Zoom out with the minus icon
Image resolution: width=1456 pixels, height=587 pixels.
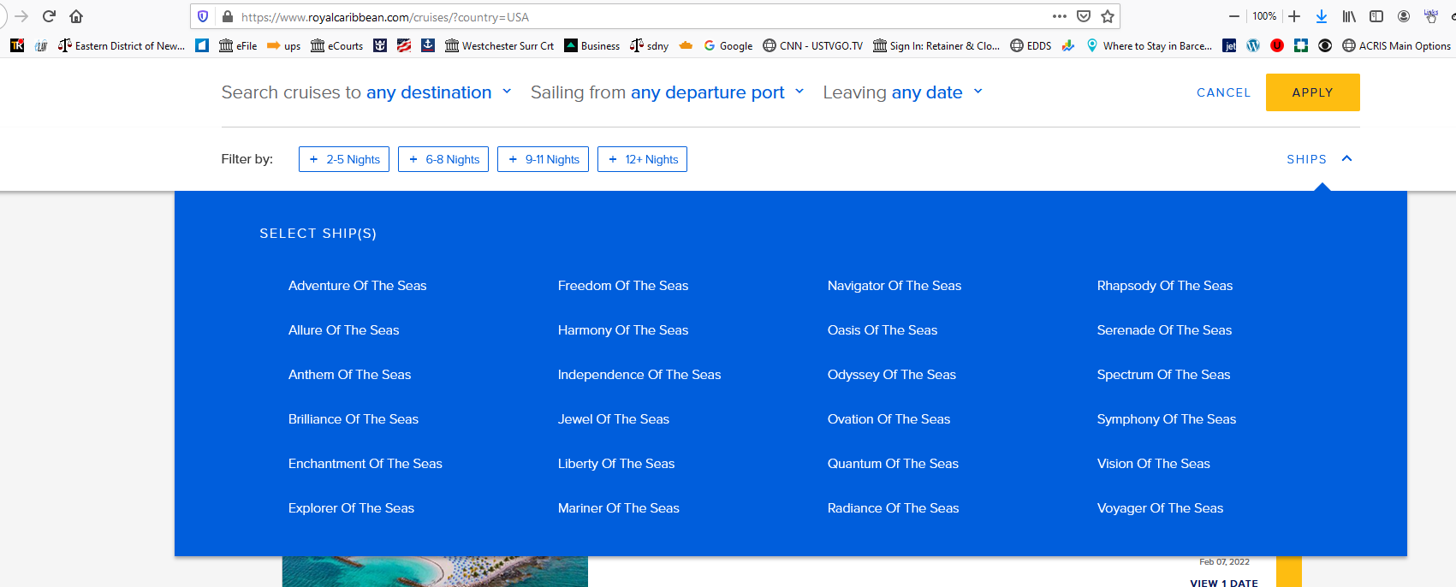pos(1234,16)
